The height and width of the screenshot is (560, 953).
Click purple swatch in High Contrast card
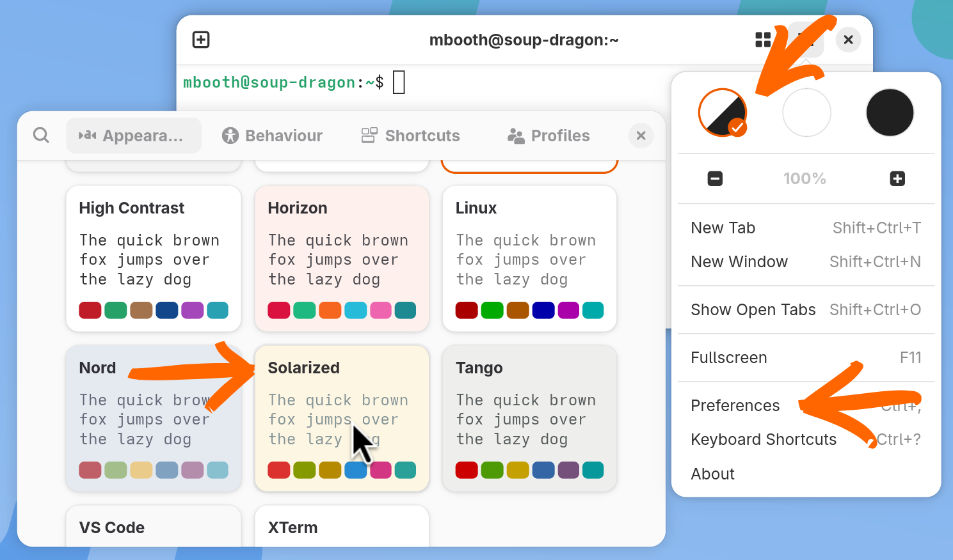pyautogui.click(x=193, y=310)
